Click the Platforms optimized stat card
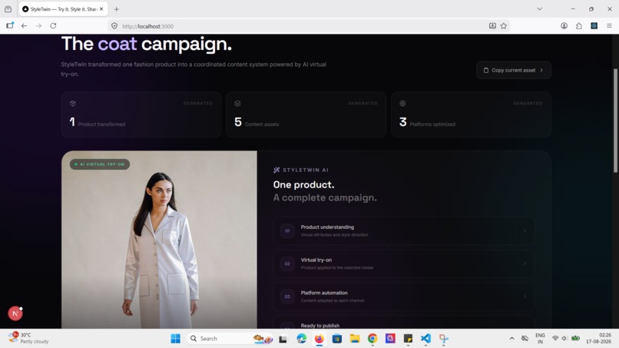This screenshot has height=348, width=619. point(471,114)
